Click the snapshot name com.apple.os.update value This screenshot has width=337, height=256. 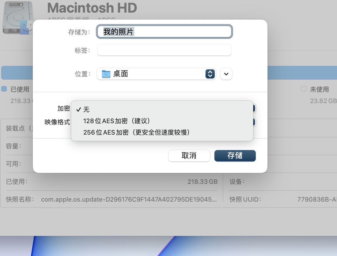pyautogui.click(x=129, y=199)
